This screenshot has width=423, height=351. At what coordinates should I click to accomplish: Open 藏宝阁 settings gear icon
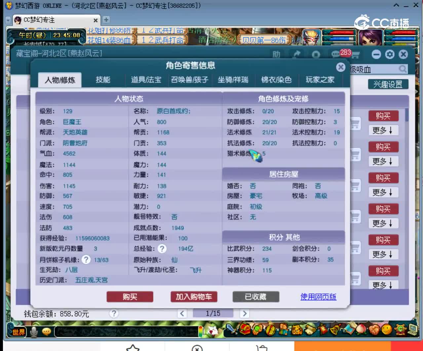[x=390, y=54]
